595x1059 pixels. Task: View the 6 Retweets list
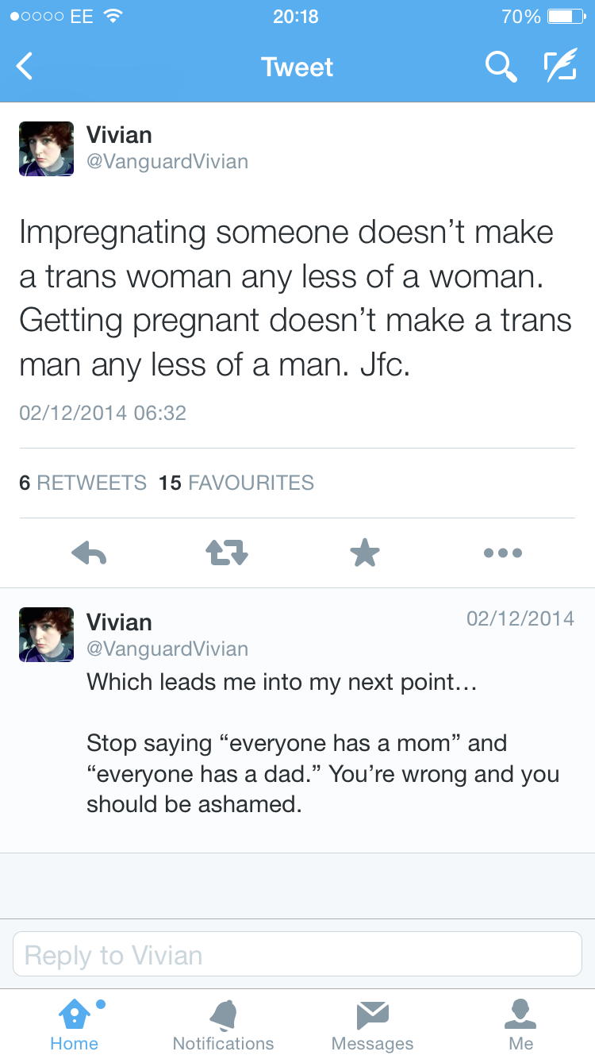(83, 483)
